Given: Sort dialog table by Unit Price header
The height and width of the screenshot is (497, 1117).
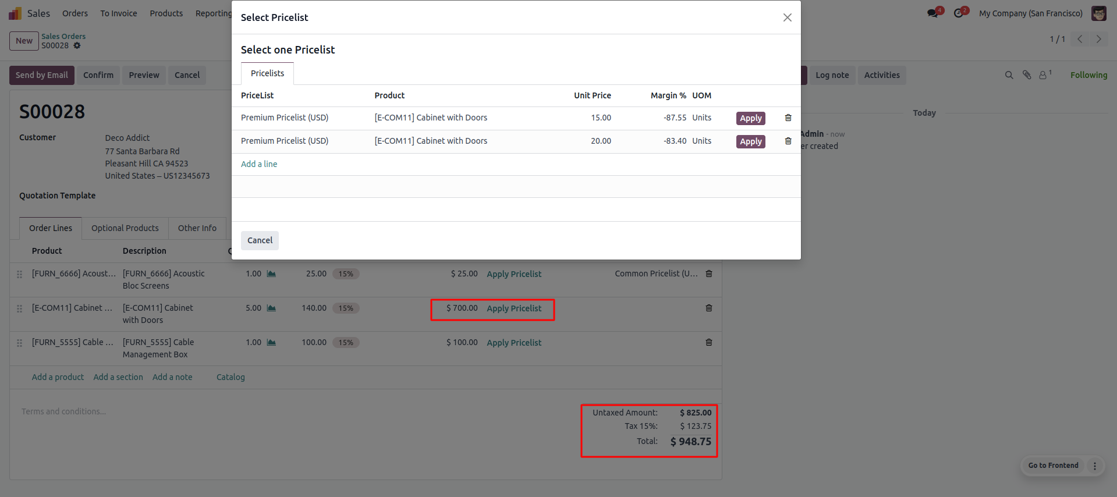Looking at the screenshot, I should (x=593, y=95).
